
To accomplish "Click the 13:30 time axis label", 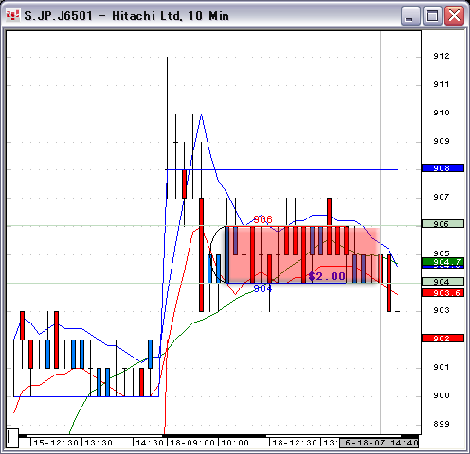I will pos(99,443).
